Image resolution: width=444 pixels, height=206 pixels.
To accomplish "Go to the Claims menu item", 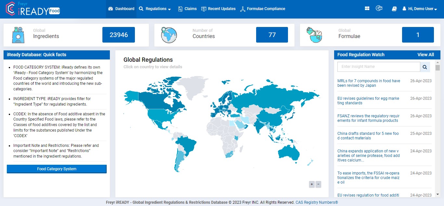I will tap(187, 9).
